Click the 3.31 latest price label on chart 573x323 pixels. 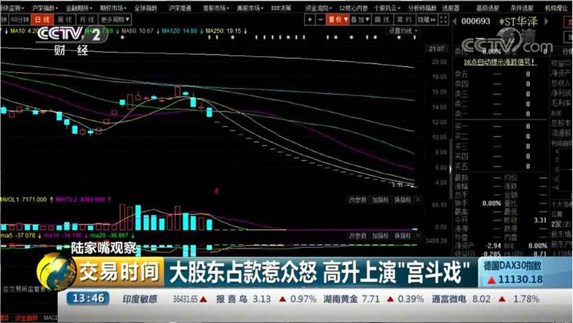point(397,185)
